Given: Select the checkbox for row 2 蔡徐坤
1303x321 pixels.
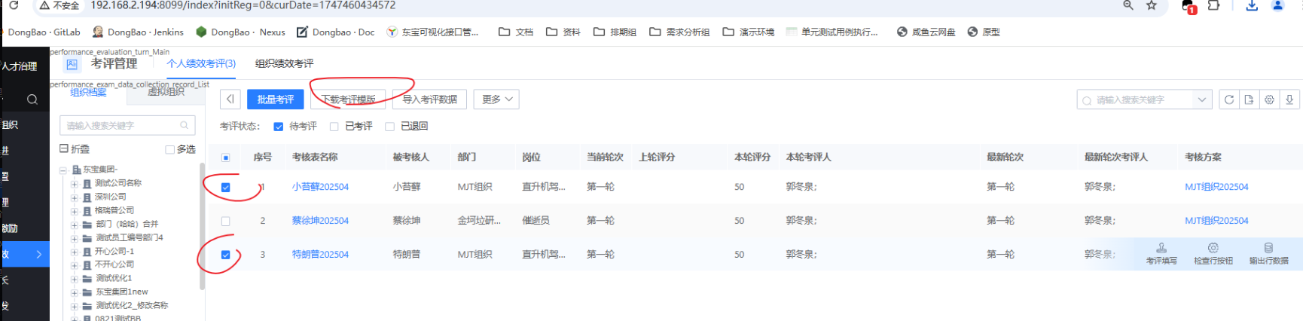Looking at the screenshot, I should 226,221.
